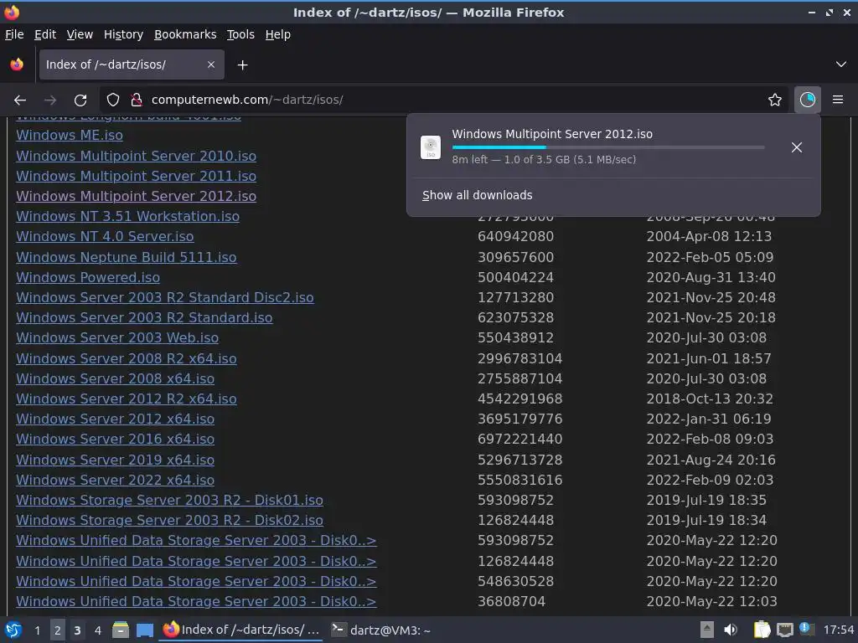Download Windows Multipoint Server 2010.iso
The image size is (858, 643).
tap(137, 156)
